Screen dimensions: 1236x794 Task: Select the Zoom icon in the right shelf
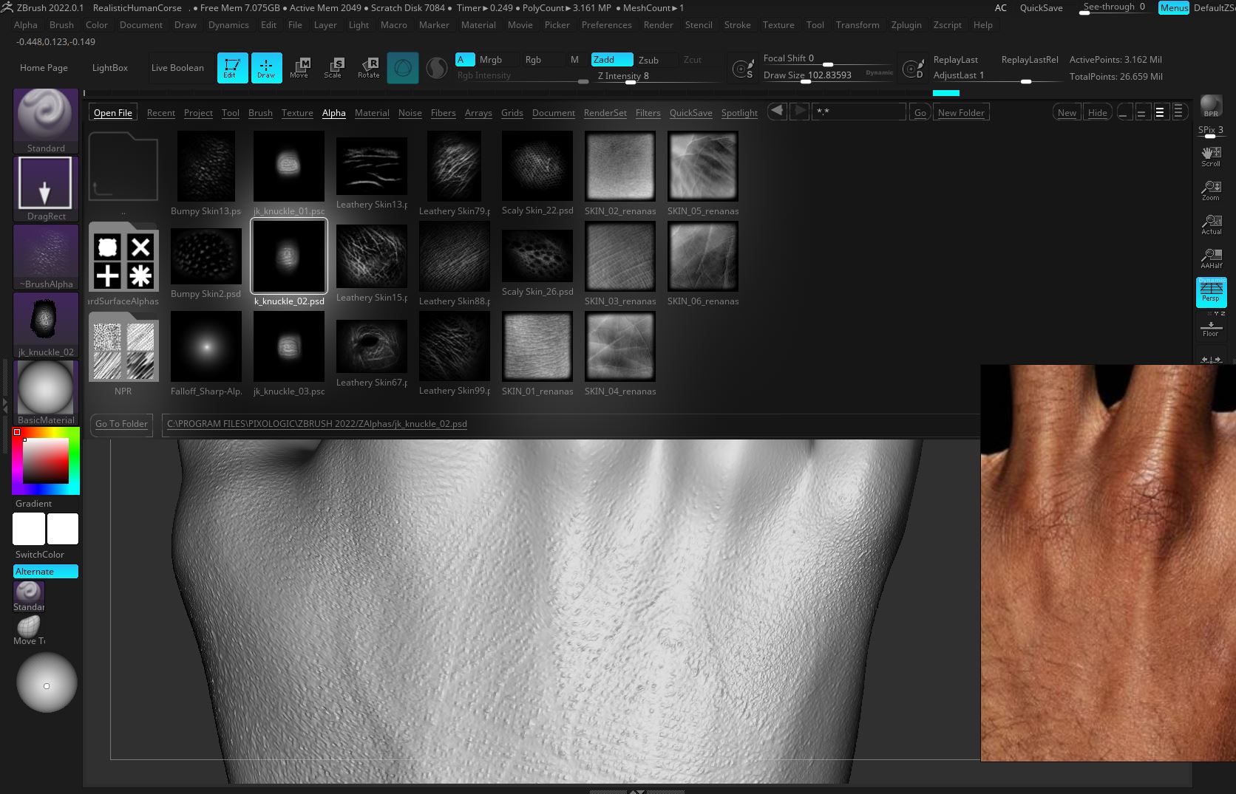click(x=1211, y=190)
